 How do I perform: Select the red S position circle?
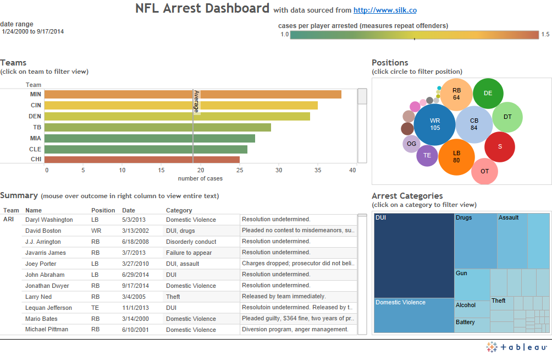(x=499, y=147)
